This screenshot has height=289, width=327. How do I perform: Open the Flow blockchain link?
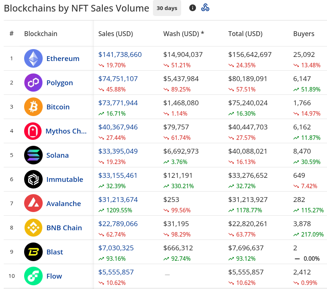54,276
